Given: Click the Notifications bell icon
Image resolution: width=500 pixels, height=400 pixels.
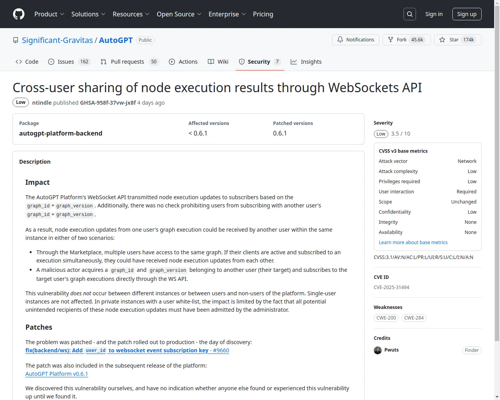Looking at the screenshot, I should pyautogui.click(x=340, y=40).
